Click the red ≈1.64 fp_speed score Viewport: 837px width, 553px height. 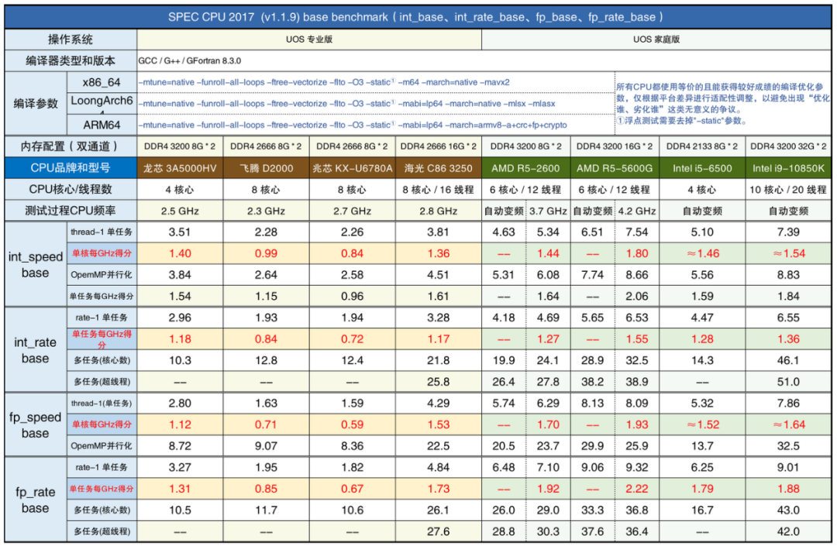click(x=788, y=424)
